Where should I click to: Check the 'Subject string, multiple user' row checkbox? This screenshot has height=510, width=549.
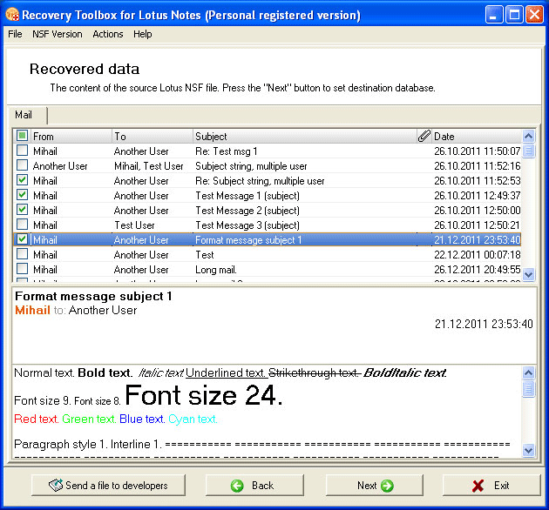tap(22, 165)
